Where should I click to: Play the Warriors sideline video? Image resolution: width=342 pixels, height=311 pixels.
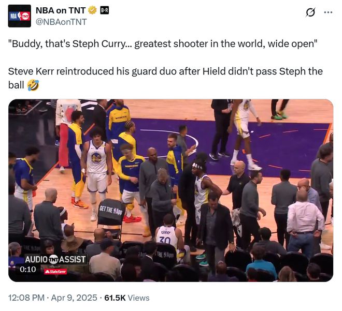pyautogui.click(x=171, y=190)
